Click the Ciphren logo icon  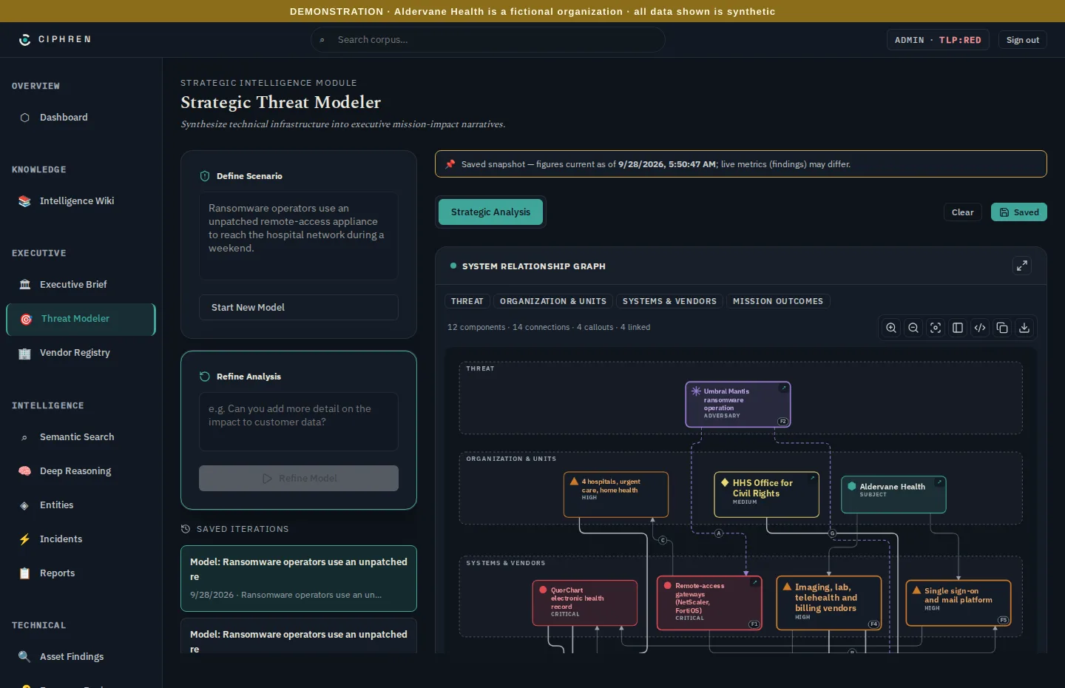[25, 40]
